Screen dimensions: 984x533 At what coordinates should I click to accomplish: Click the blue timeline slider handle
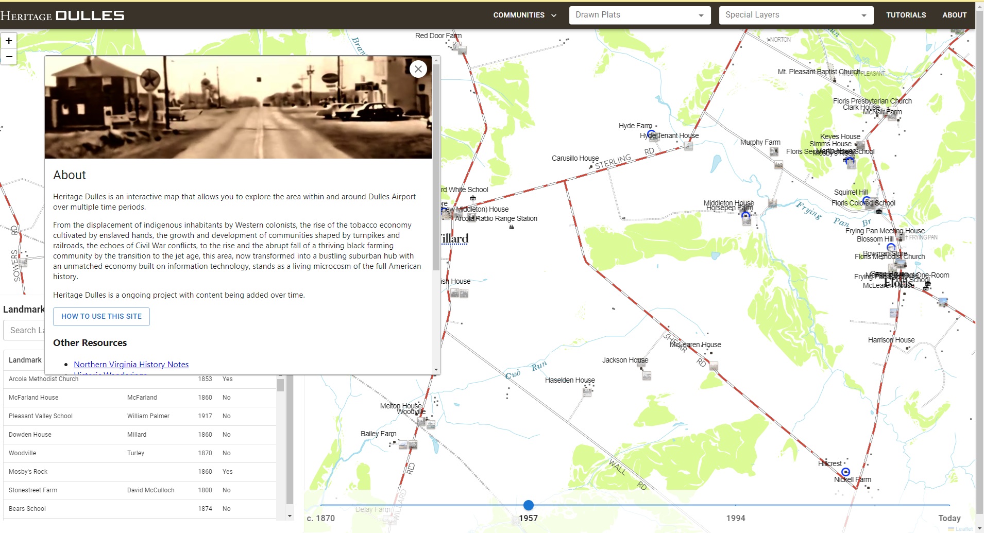(529, 505)
